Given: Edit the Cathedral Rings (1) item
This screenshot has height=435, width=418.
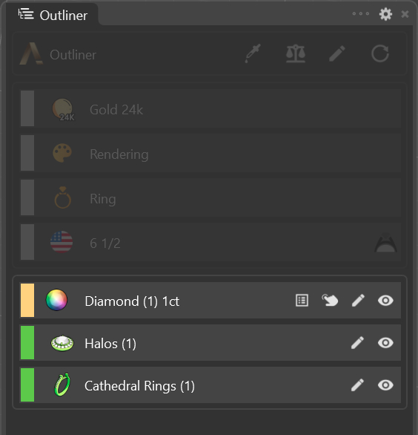Looking at the screenshot, I should [358, 385].
